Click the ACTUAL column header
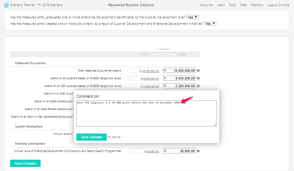The height and width of the screenshot is (171, 294). pyautogui.click(x=145, y=54)
